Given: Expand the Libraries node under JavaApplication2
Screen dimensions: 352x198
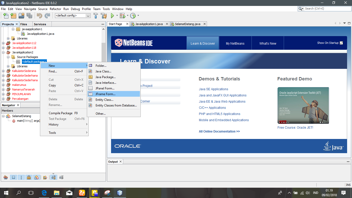Looking at the screenshot, I should pos(8,66).
